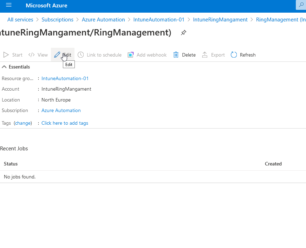Viewport: 306px width, 248px height.
Task: Open the IntuneRingMangament breadcrumb
Action: [220, 20]
